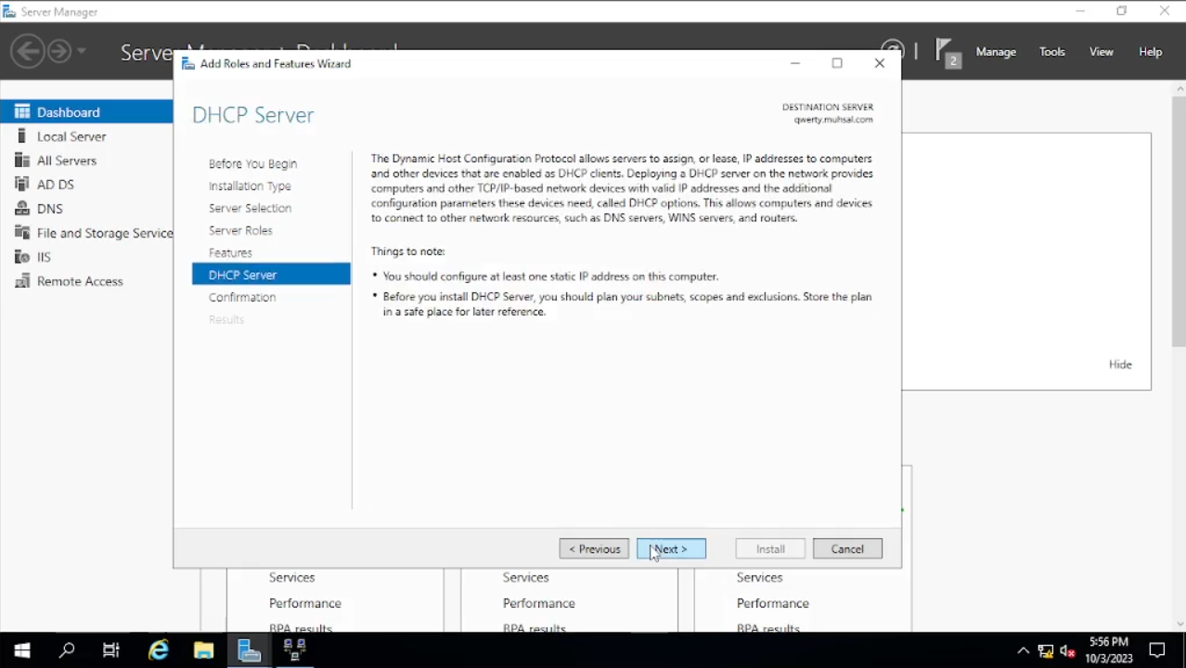Show hidden system tray icons

(1023, 650)
